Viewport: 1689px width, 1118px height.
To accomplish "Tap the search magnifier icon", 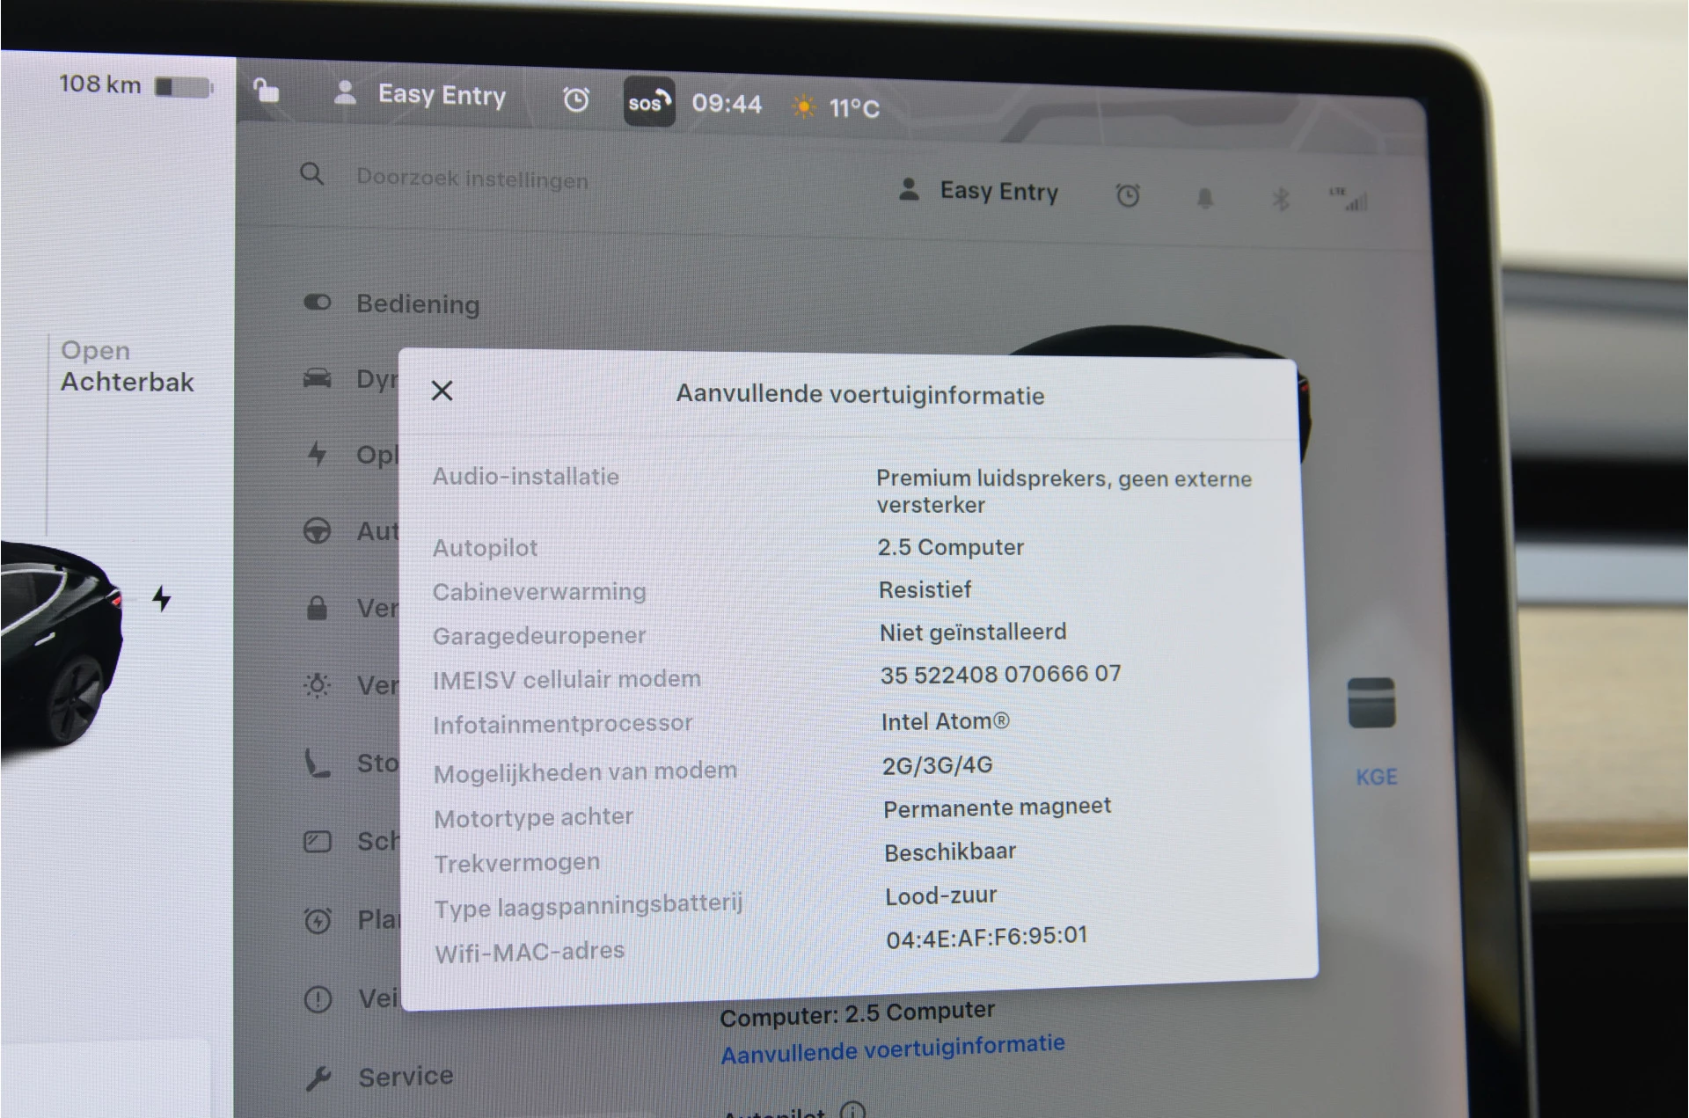I will (311, 173).
